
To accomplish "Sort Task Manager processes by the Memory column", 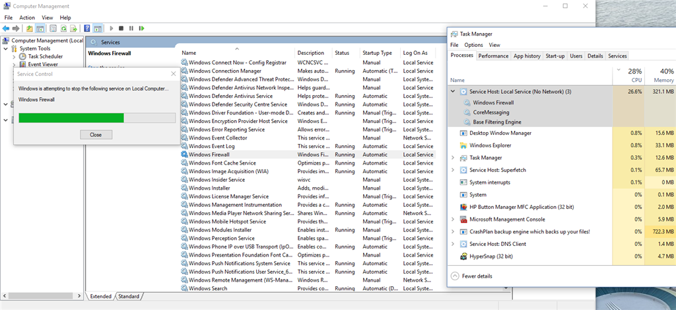I will (x=659, y=75).
